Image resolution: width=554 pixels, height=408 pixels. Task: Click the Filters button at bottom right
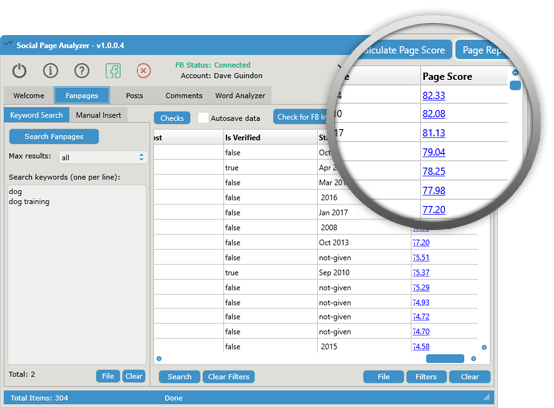(x=426, y=377)
